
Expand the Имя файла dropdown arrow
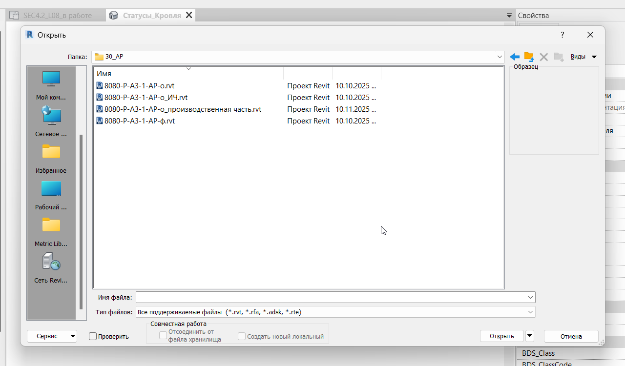coord(530,297)
